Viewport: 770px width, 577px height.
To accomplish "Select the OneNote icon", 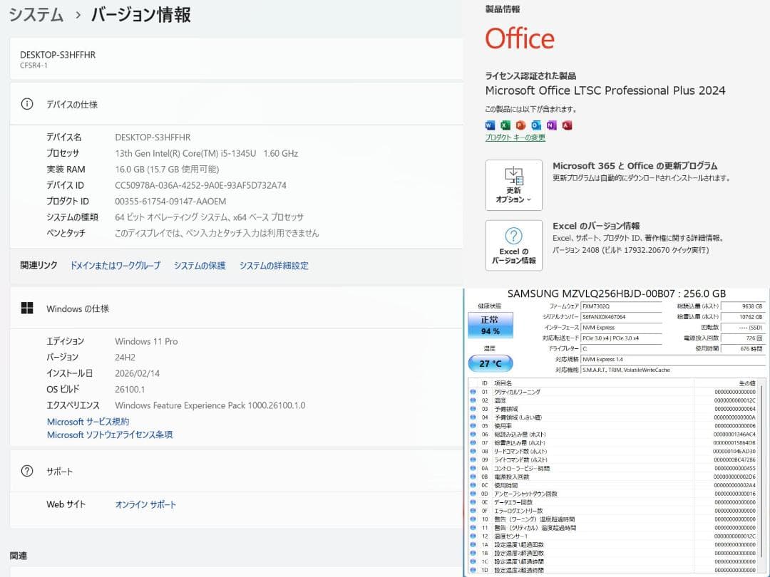I will [552, 125].
